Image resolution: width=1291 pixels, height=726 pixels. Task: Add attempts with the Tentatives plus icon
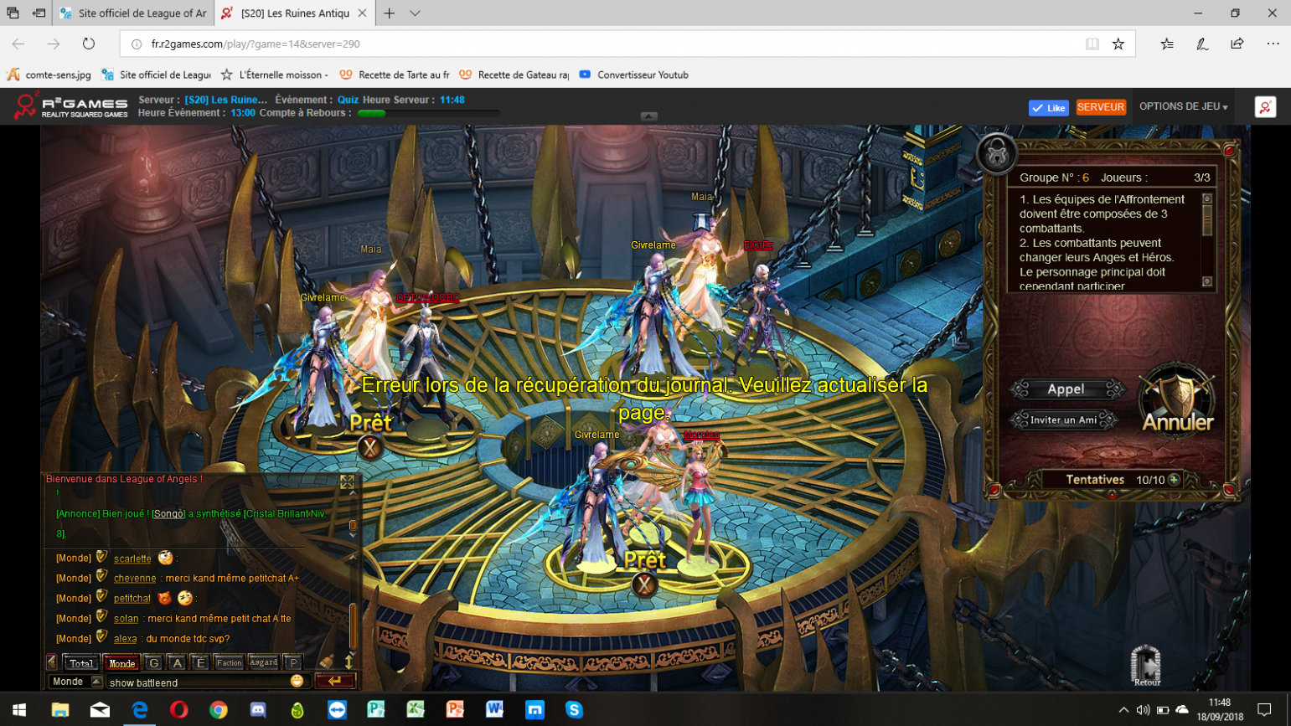click(x=1175, y=480)
